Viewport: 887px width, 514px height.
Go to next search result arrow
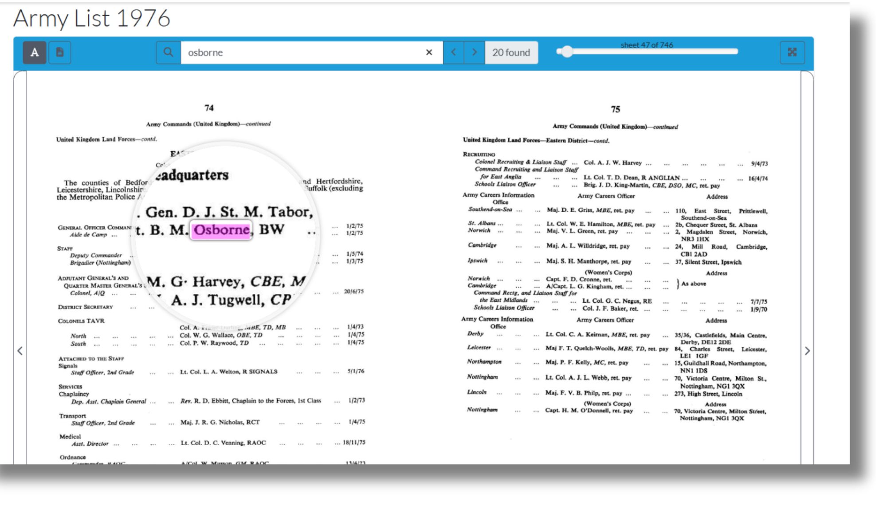pyautogui.click(x=475, y=52)
